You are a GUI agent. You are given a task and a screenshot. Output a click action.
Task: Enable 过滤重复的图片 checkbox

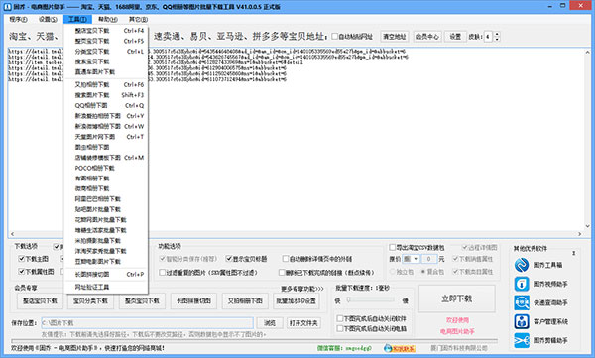[162, 272]
